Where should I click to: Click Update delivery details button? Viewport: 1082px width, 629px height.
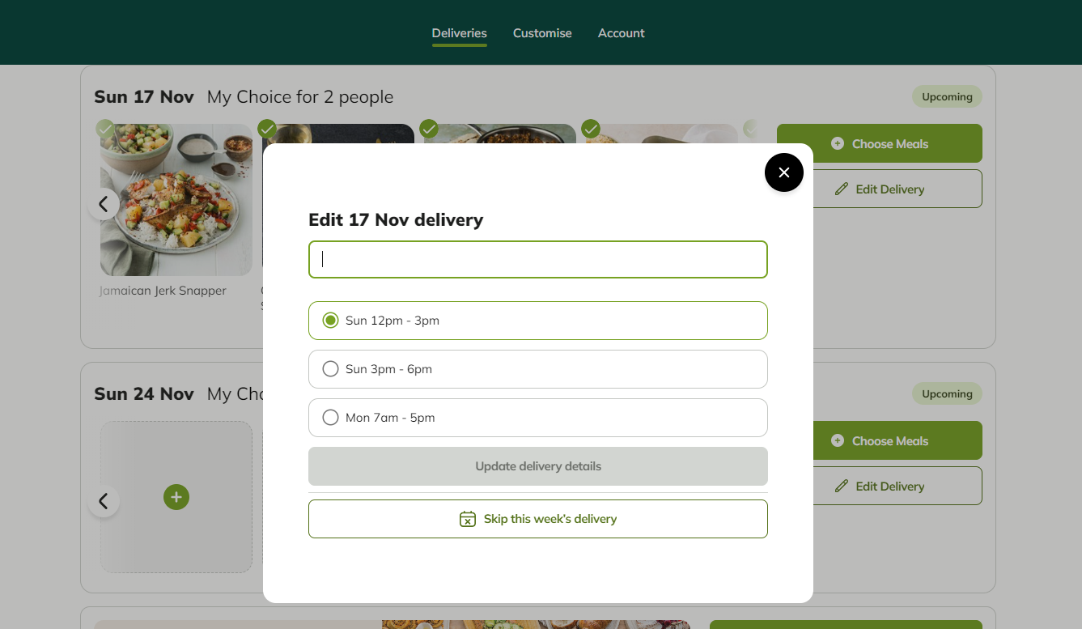[x=537, y=466]
